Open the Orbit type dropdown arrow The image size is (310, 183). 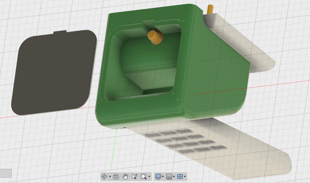pos(110,177)
